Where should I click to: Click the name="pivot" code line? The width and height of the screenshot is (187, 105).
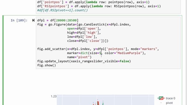(79, 57)
